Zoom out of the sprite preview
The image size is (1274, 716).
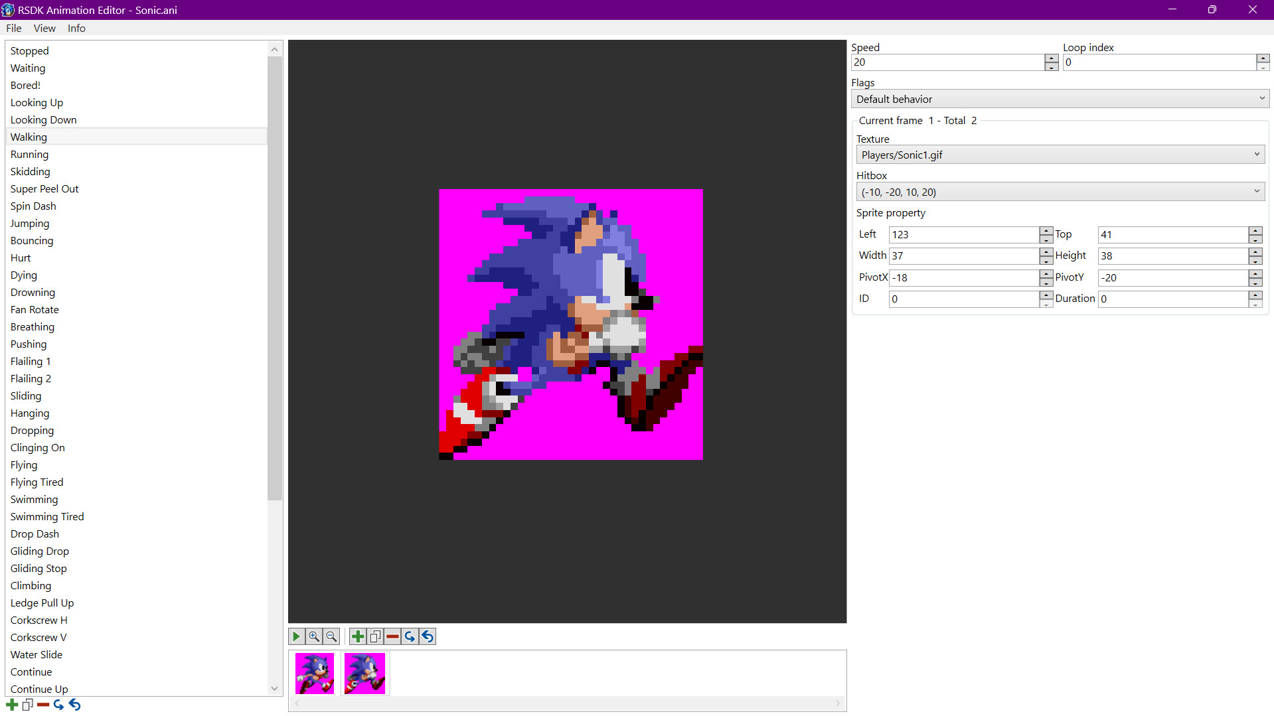[331, 636]
